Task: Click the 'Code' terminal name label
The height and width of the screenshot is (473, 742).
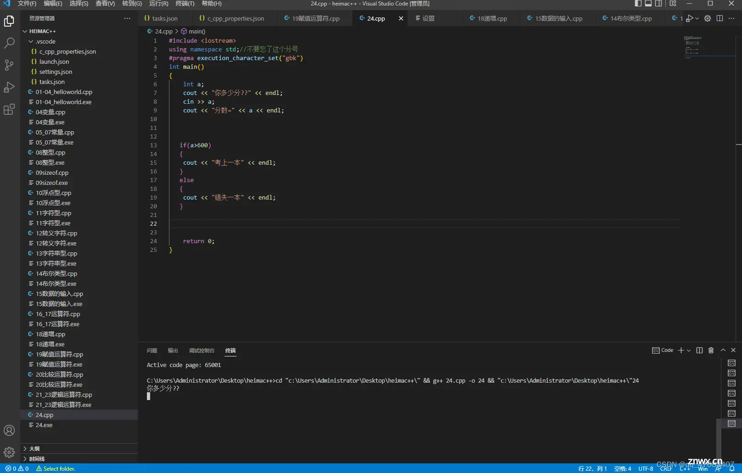Action: [x=663, y=350]
